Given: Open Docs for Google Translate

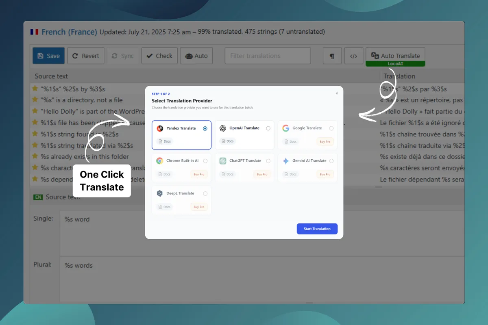Looking at the screenshot, I should point(291,141).
